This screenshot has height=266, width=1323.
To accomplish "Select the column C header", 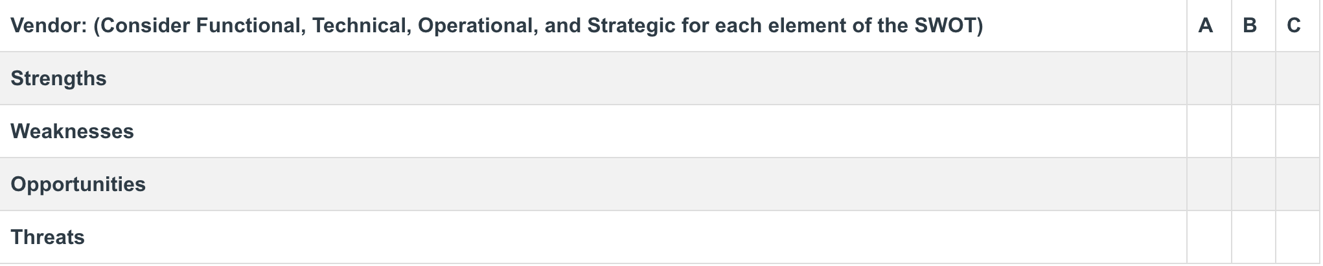I will (1298, 26).
